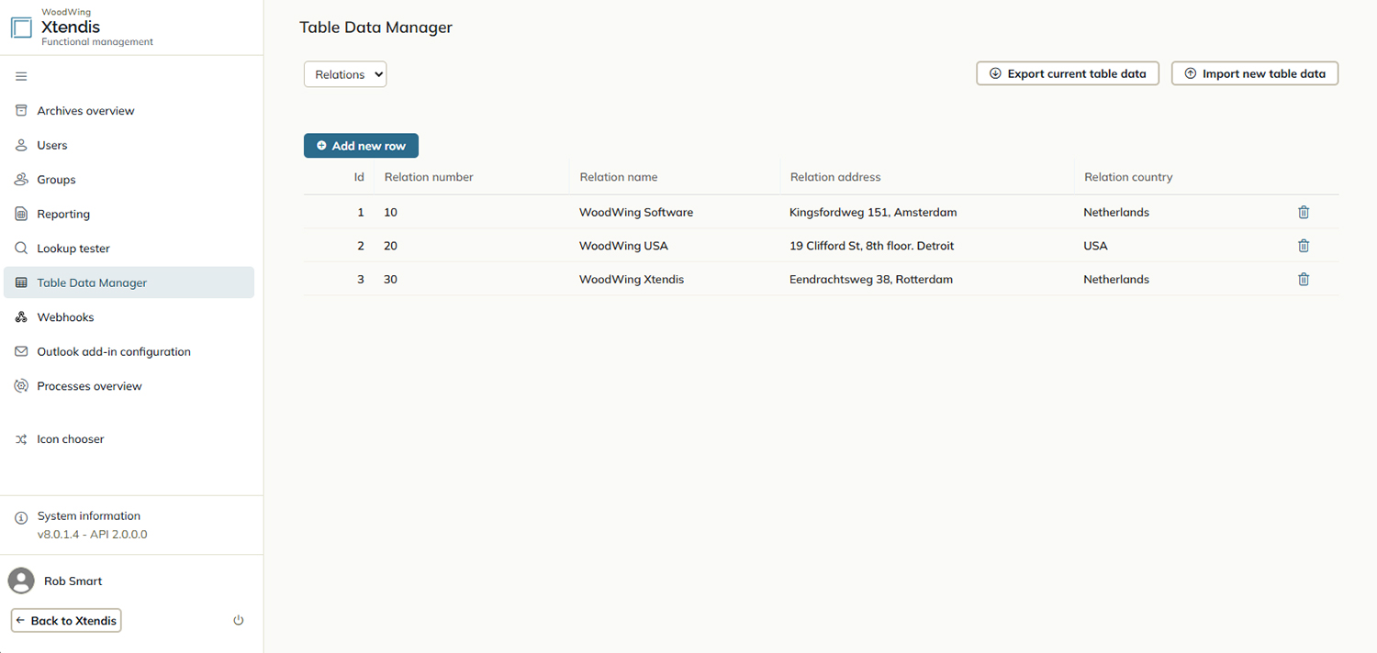
Task: Click the Processes overview gear icon
Action: (21, 386)
